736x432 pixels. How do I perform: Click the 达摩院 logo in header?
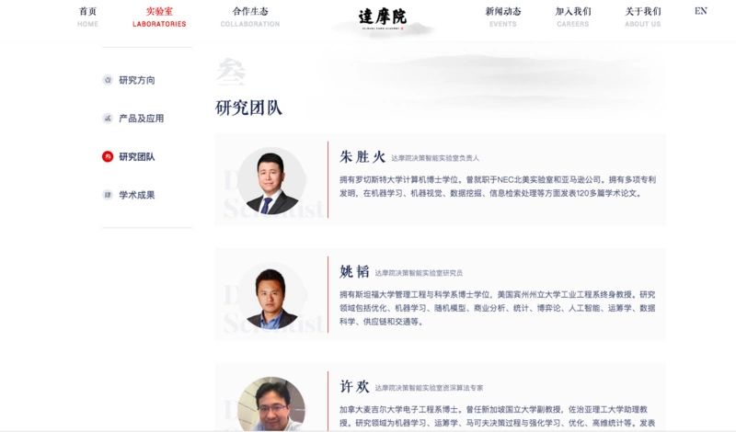coord(382,17)
